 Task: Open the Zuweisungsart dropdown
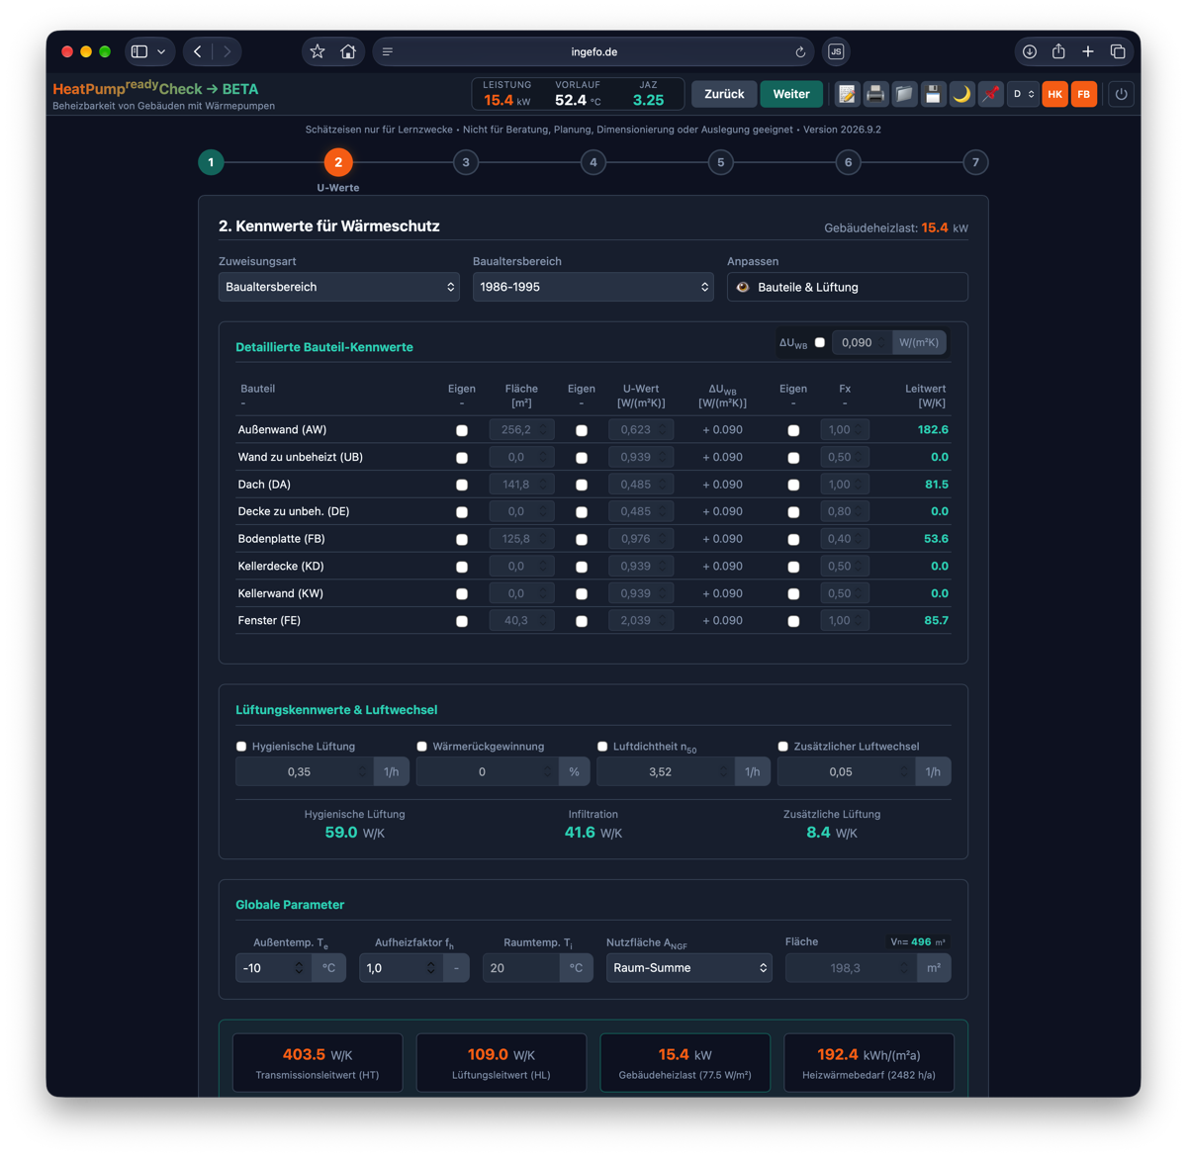339,287
